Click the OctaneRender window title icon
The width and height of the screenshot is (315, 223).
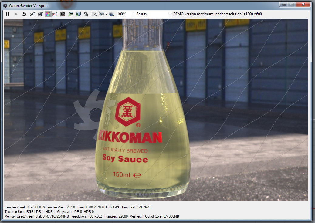tap(5, 6)
